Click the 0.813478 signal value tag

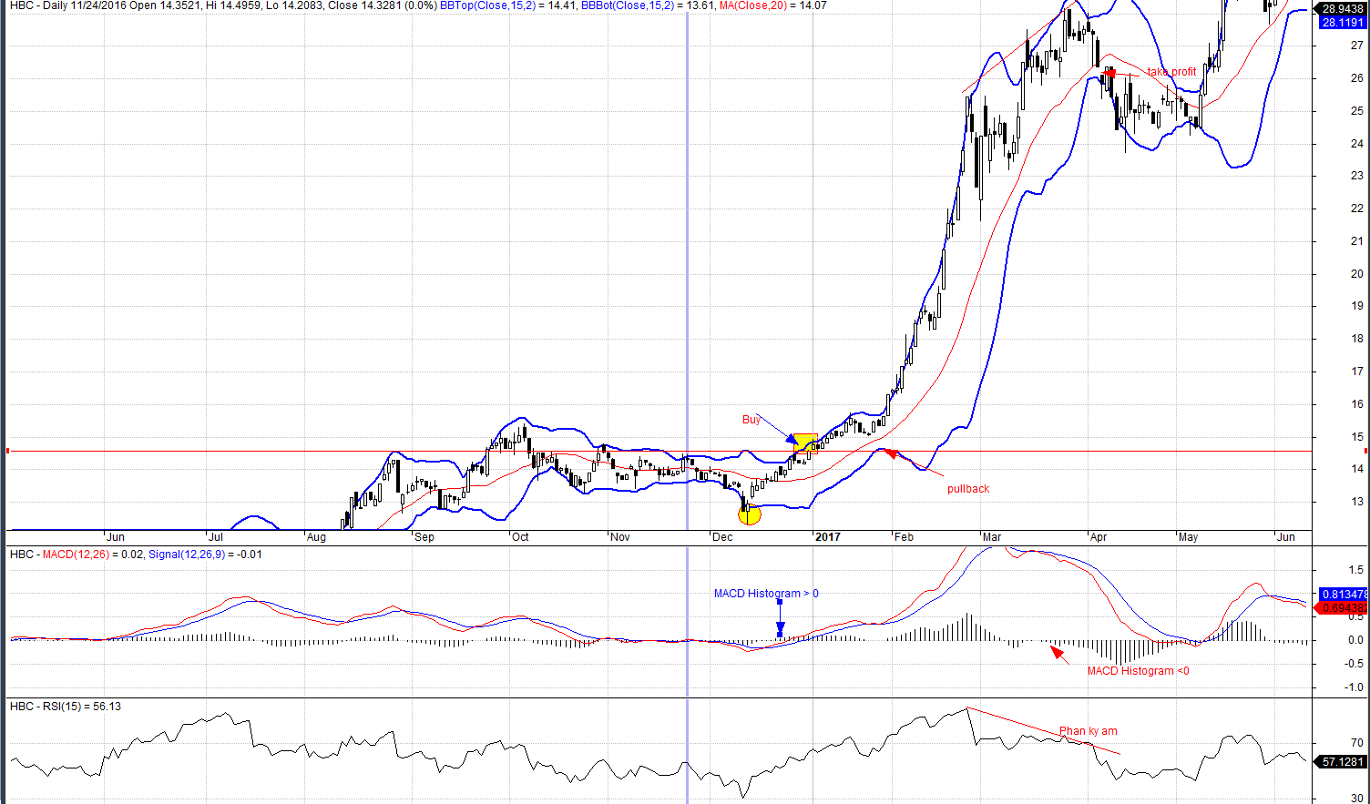[1343, 595]
